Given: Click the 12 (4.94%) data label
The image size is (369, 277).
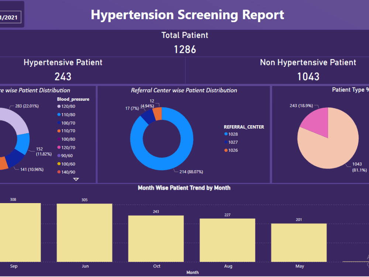Looking at the screenshot, I should (148, 103).
